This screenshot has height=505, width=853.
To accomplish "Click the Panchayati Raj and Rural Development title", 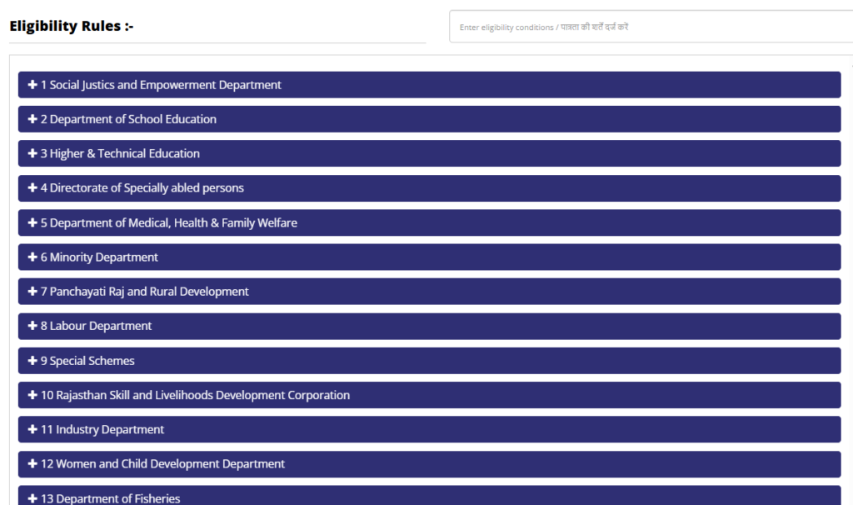I will 148,292.
